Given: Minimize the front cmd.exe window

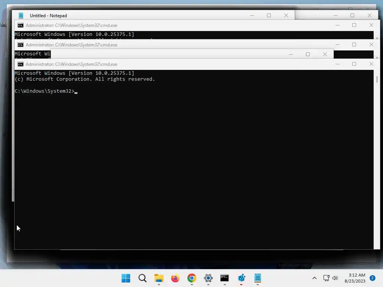Looking at the screenshot, I should click(337, 64).
